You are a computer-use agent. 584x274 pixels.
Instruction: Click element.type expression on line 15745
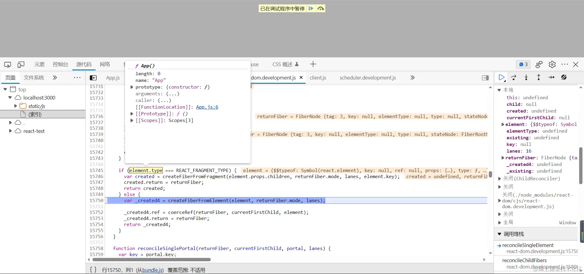pos(146,171)
